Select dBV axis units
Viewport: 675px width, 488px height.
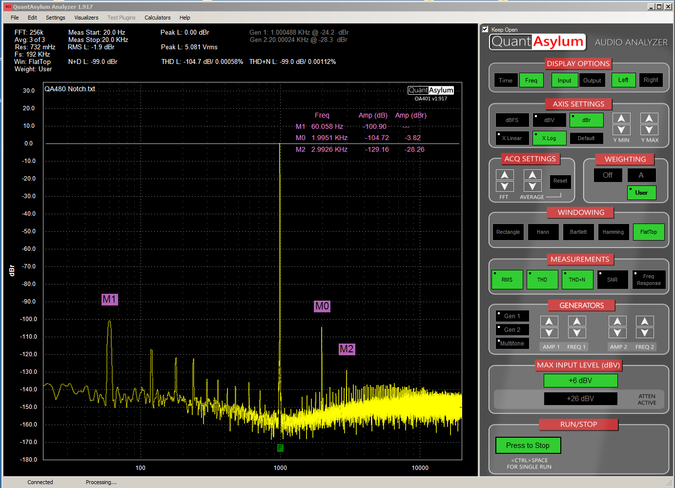click(550, 120)
